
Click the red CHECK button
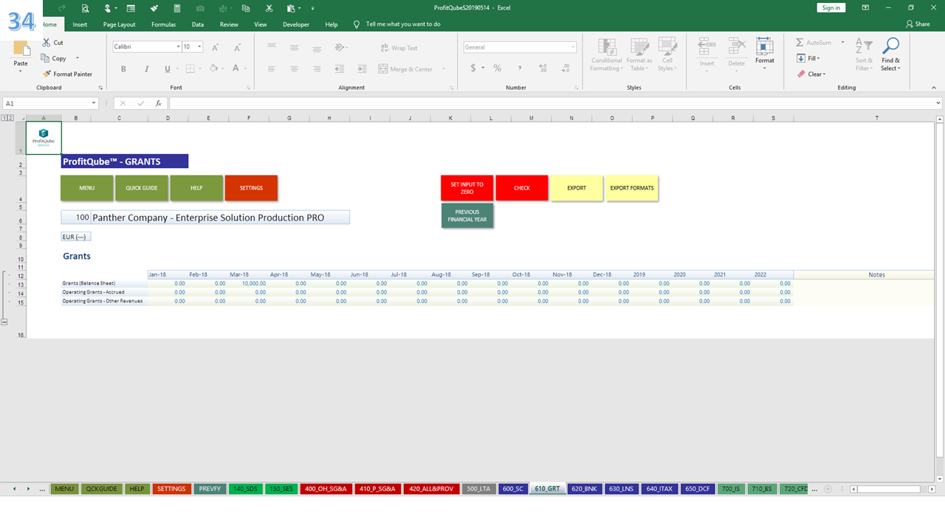[522, 187]
